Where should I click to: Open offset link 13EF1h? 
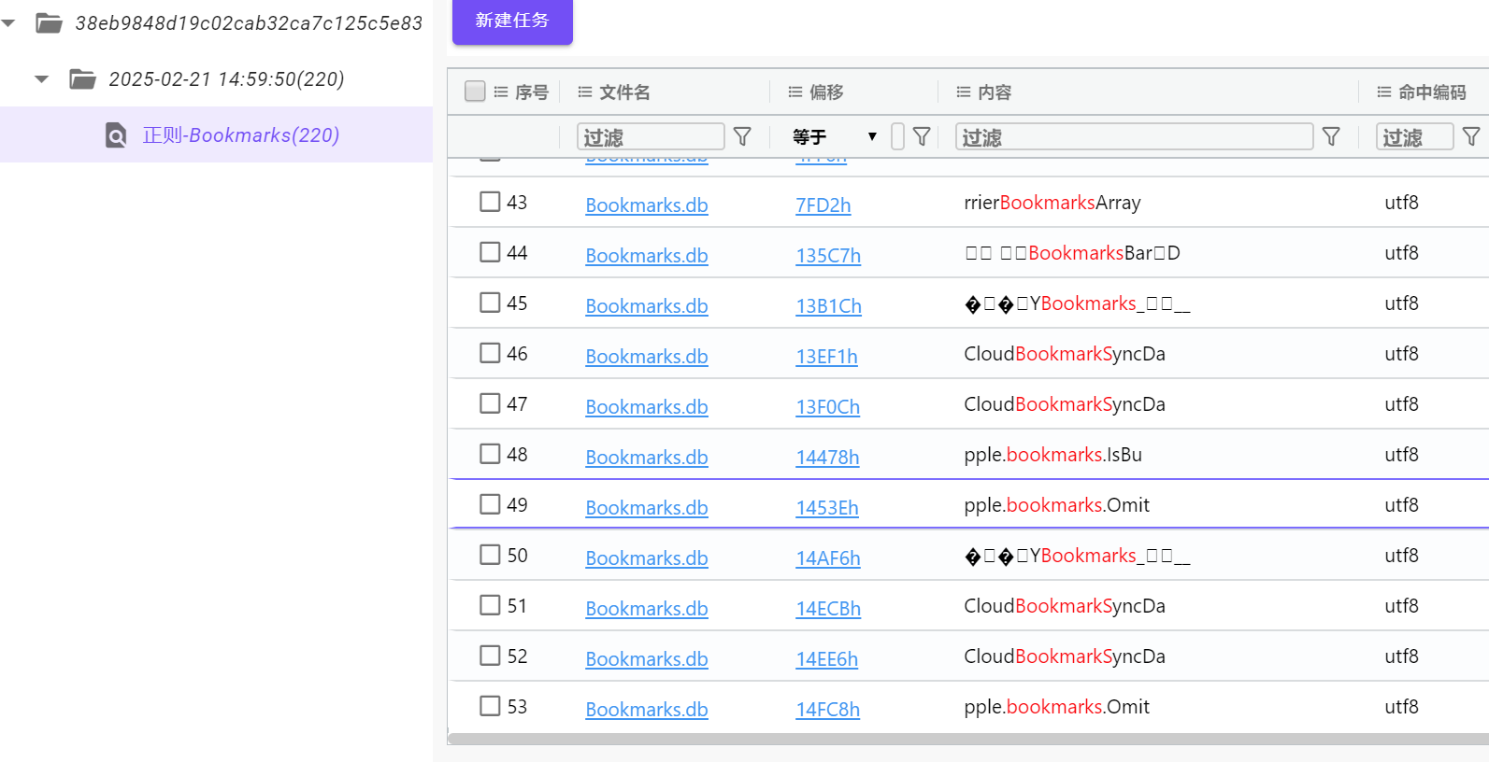(x=826, y=357)
